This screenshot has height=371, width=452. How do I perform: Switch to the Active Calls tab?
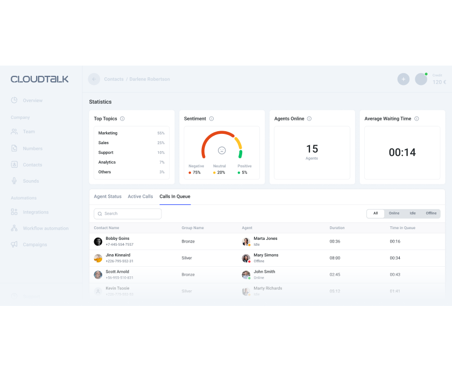pyautogui.click(x=140, y=197)
